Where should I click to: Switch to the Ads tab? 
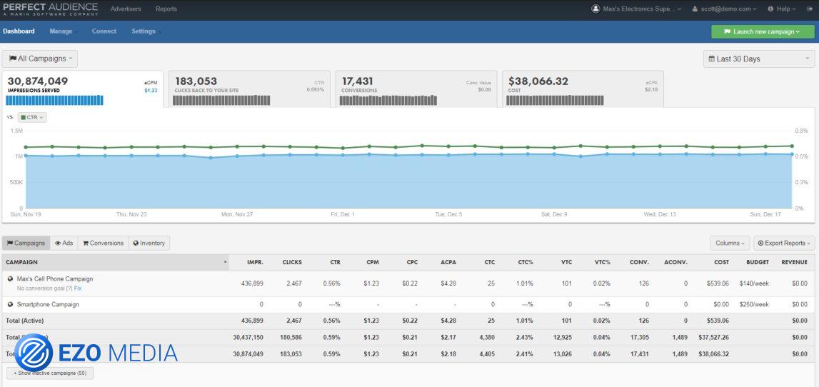coord(64,243)
